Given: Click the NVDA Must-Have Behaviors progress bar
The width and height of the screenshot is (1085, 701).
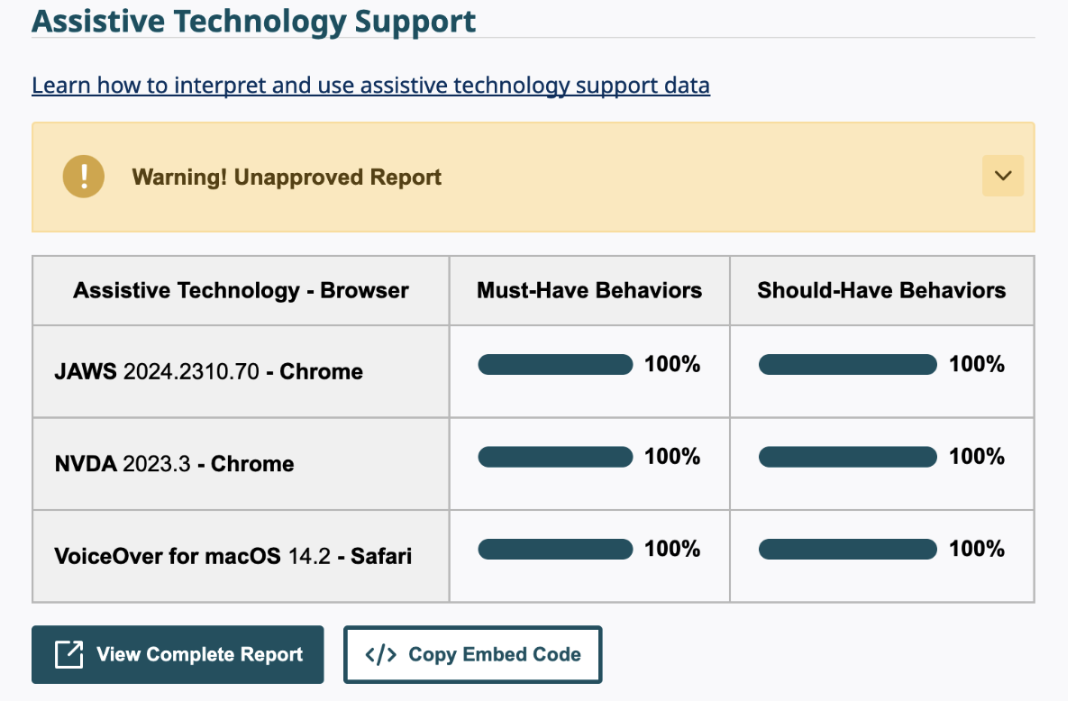Looking at the screenshot, I should point(555,457).
